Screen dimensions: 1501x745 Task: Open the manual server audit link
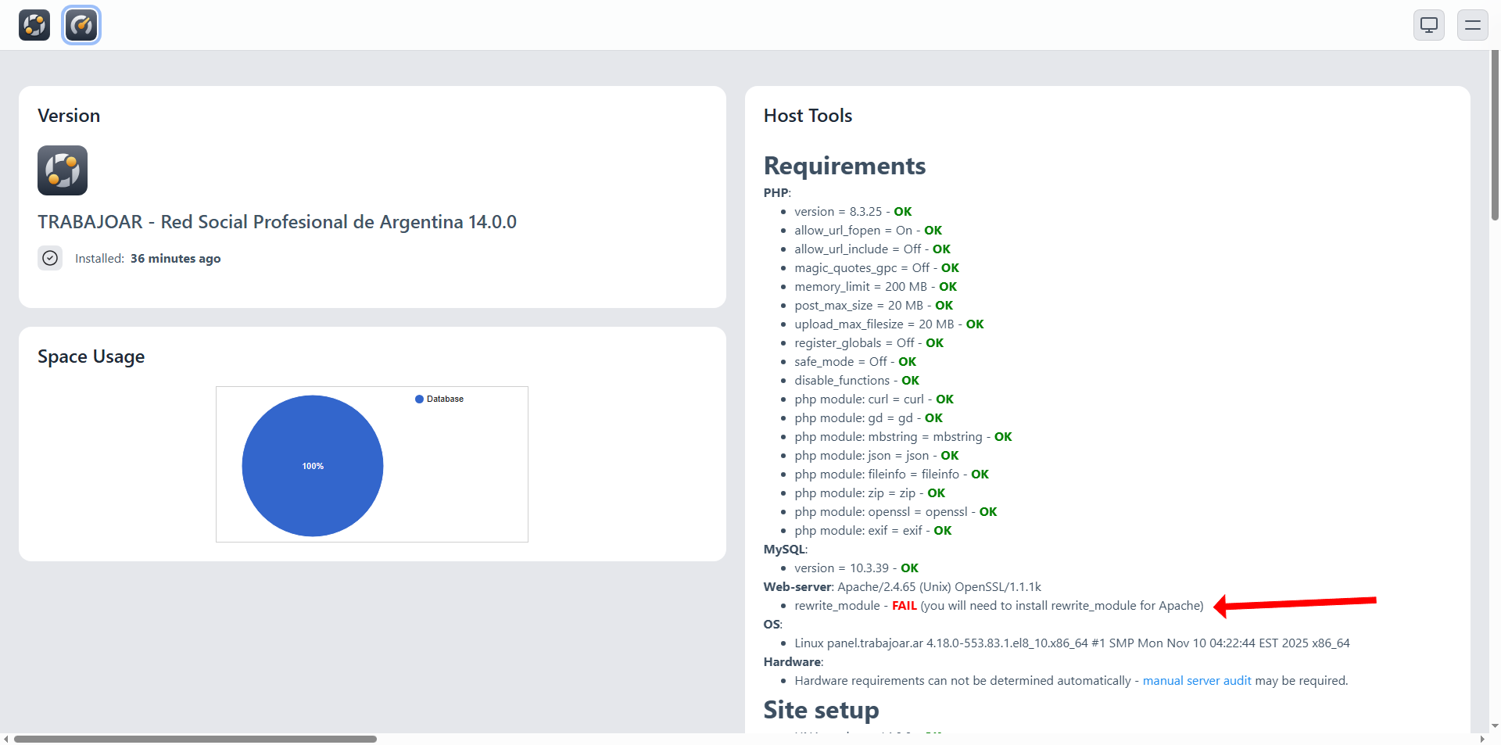pos(1196,681)
